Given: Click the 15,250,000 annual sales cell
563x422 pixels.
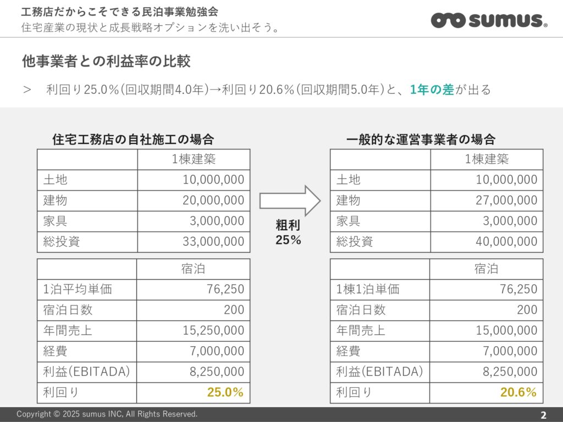Looking at the screenshot, I should tap(213, 330).
